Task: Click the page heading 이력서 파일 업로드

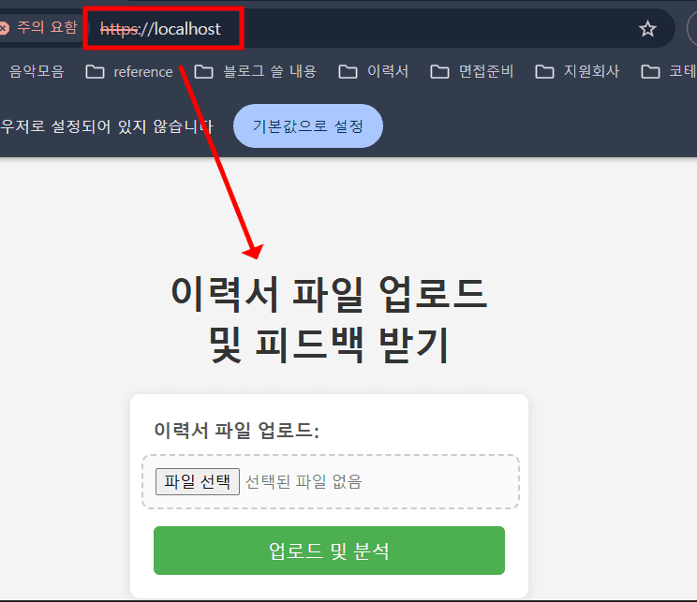Action: point(330,295)
